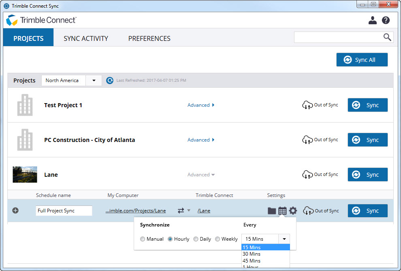Click the refresh projects list icon
This screenshot has height=271, width=401.
point(109,80)
